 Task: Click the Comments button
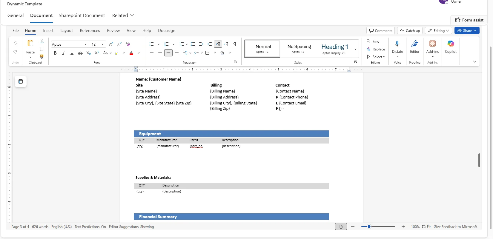(x=380, y=30)
